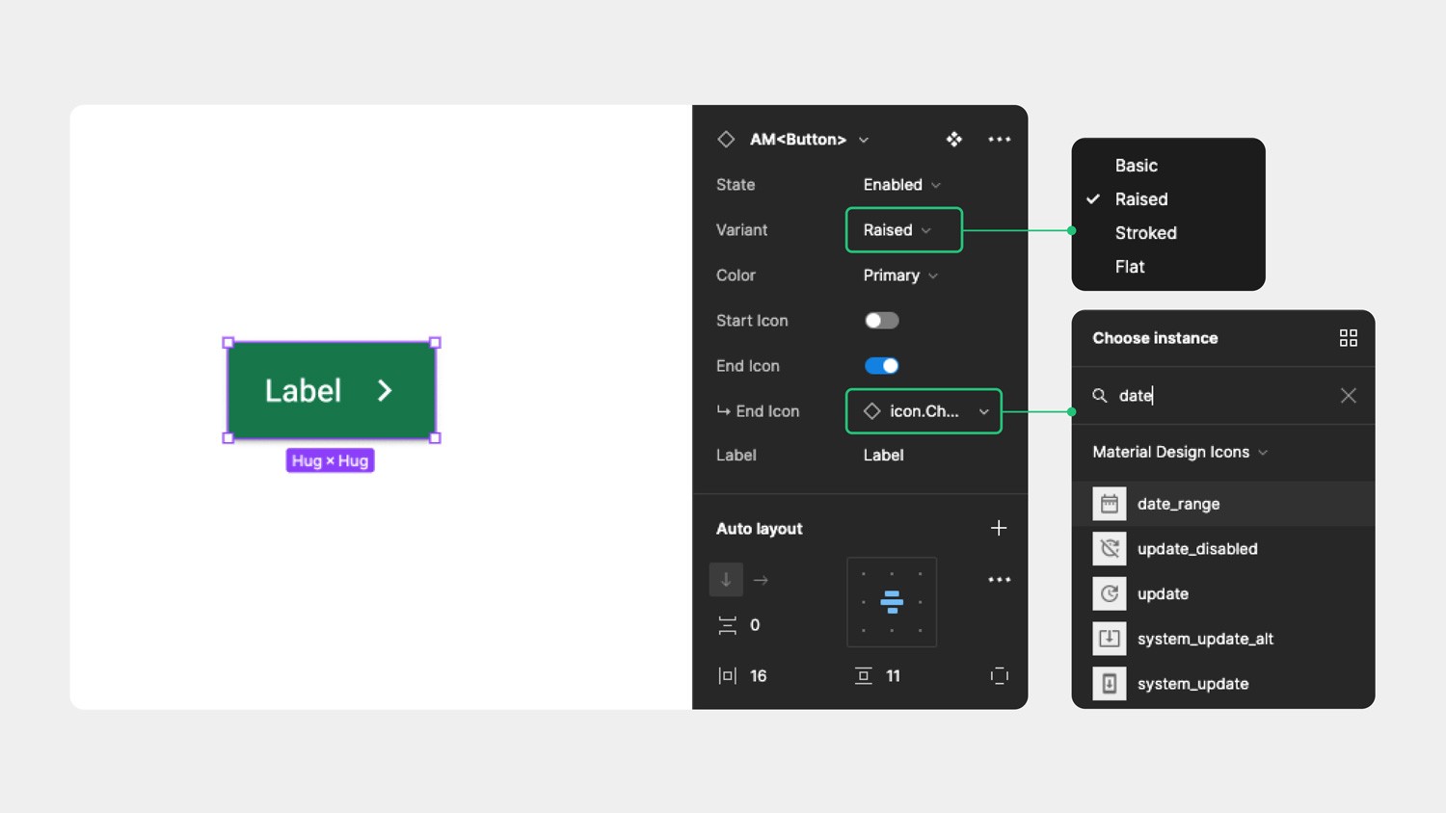The width and height of the screenshot is (1446, 813).
Task: Open the State dropdown showing Enabled
Action: [899, 184]
